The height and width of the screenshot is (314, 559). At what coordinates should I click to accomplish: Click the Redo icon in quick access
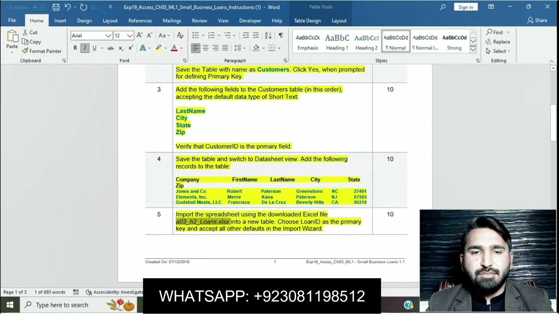point(83,7)
